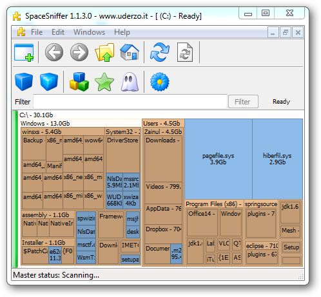
Task: Click the green star tag icon
Action: 104,82
